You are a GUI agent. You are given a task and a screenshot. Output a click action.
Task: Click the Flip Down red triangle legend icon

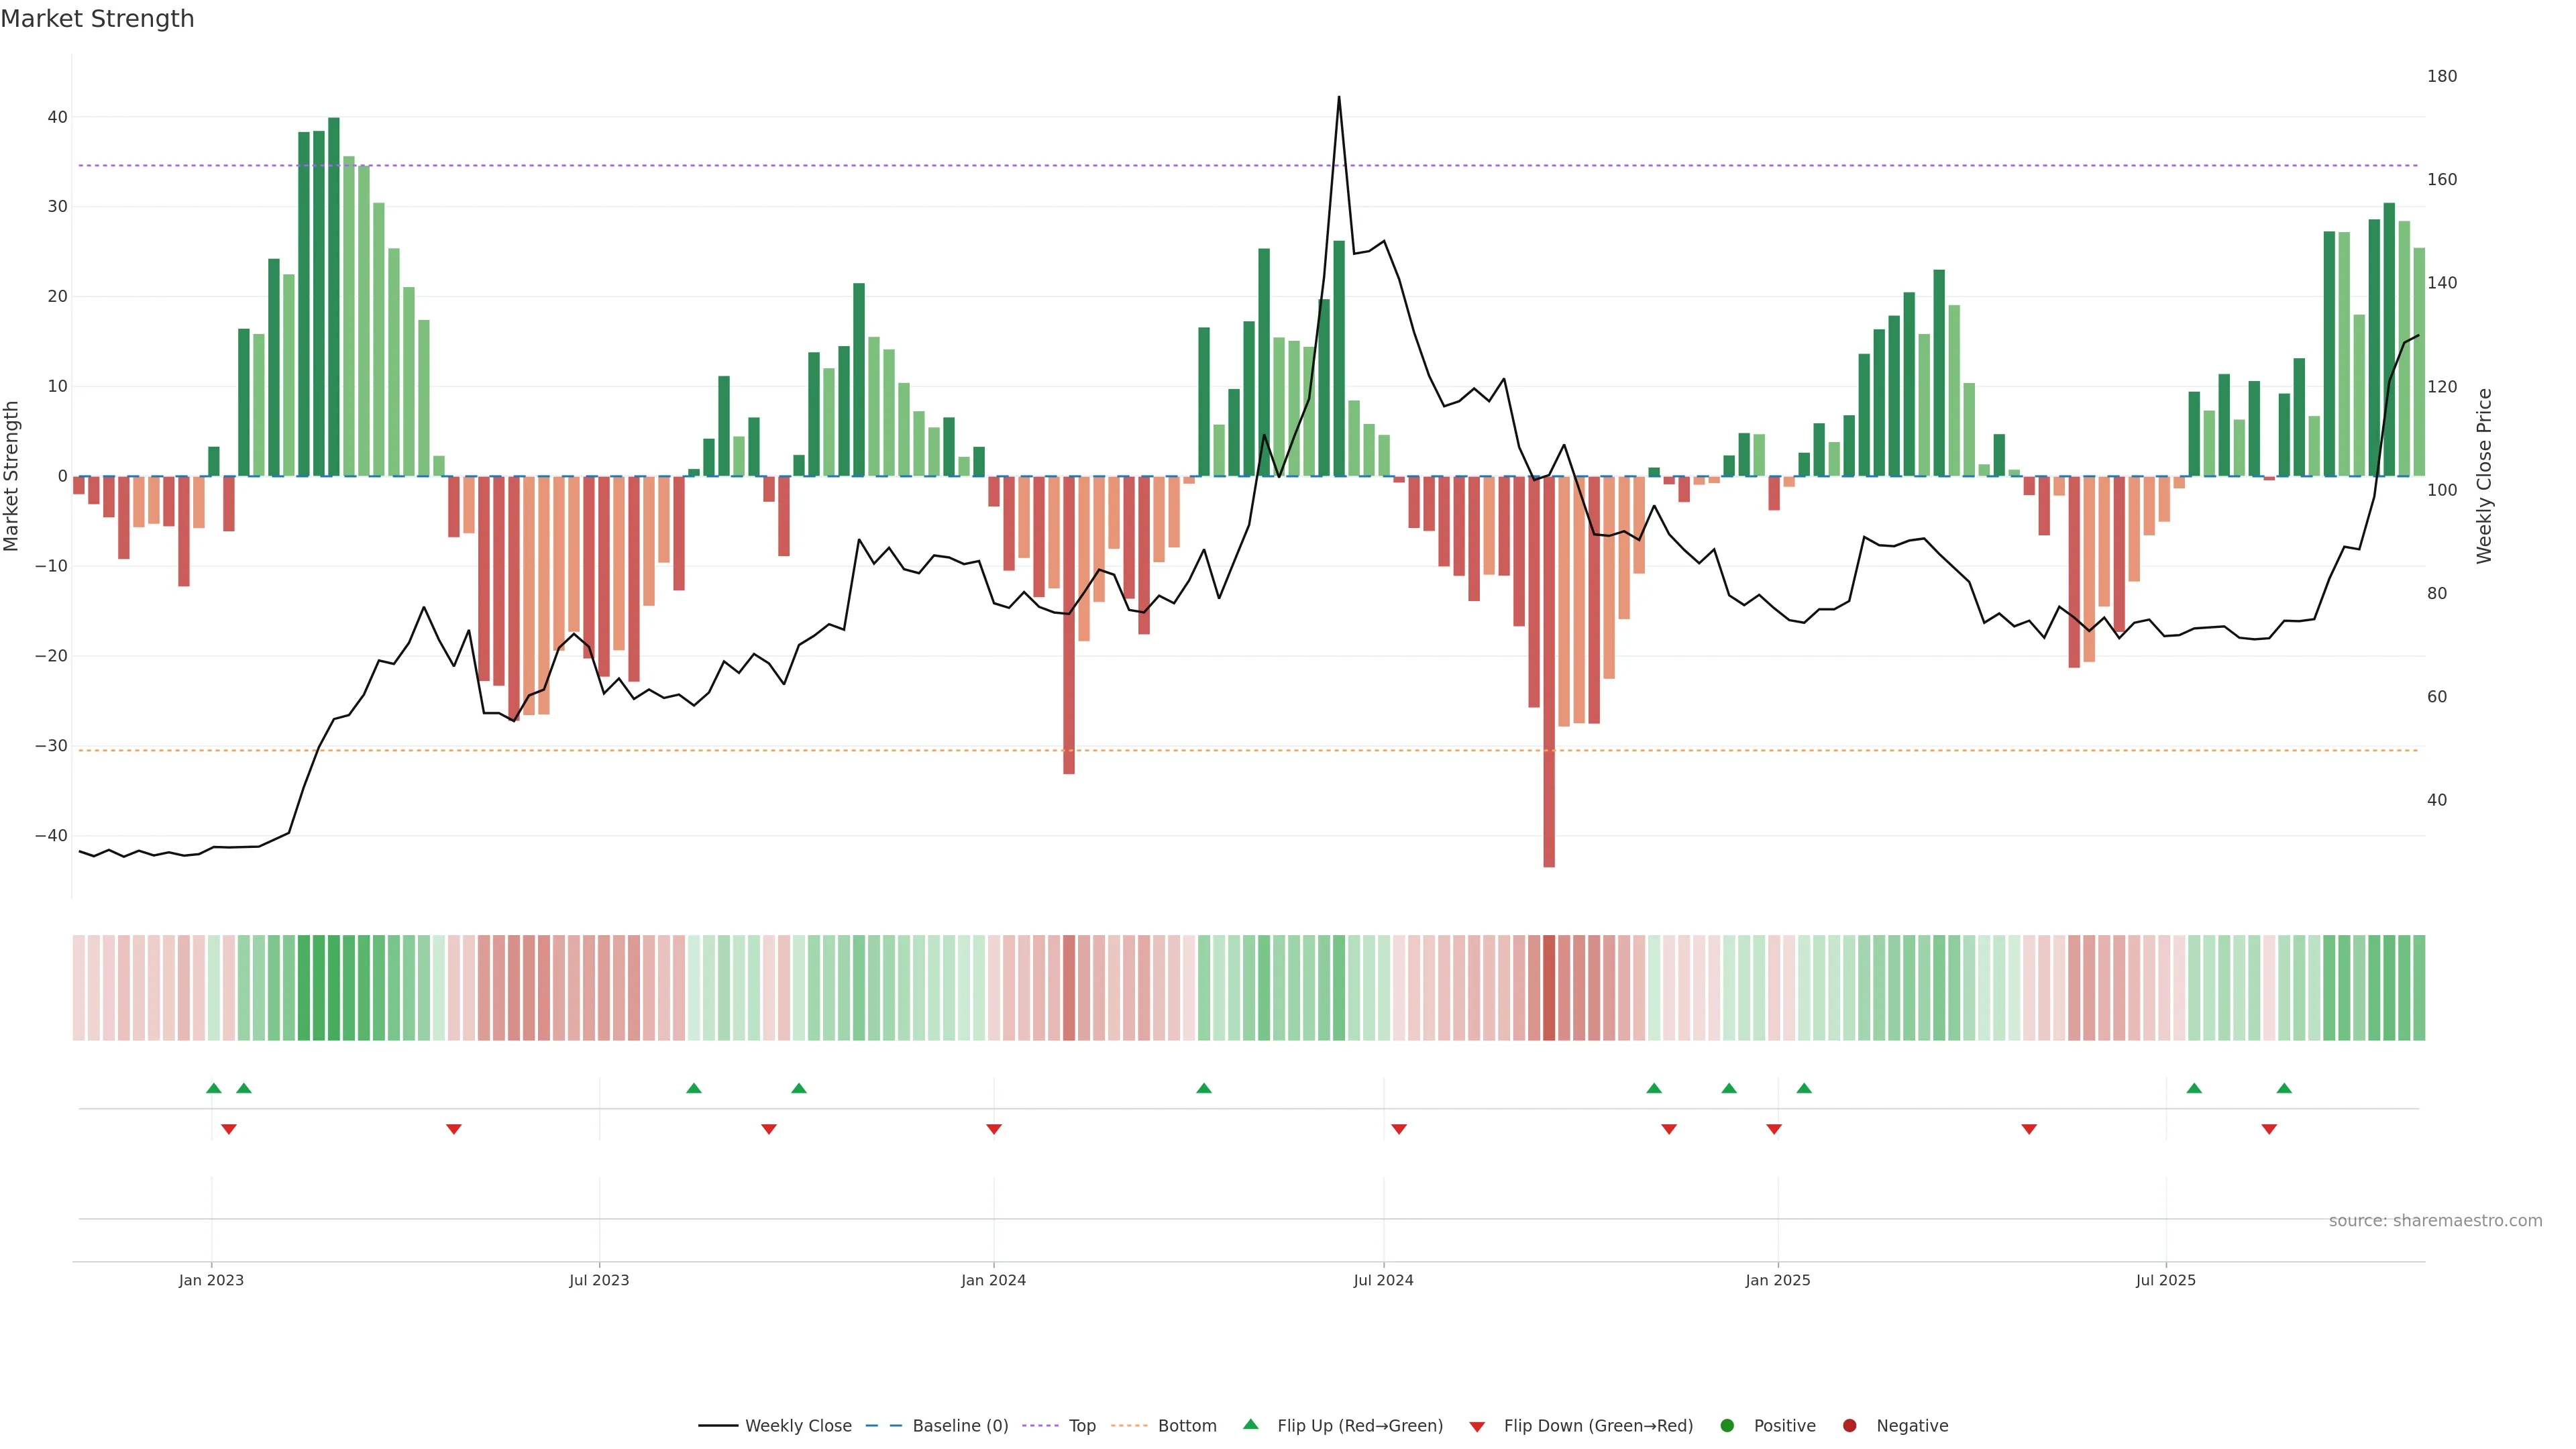point(1477,1427)
